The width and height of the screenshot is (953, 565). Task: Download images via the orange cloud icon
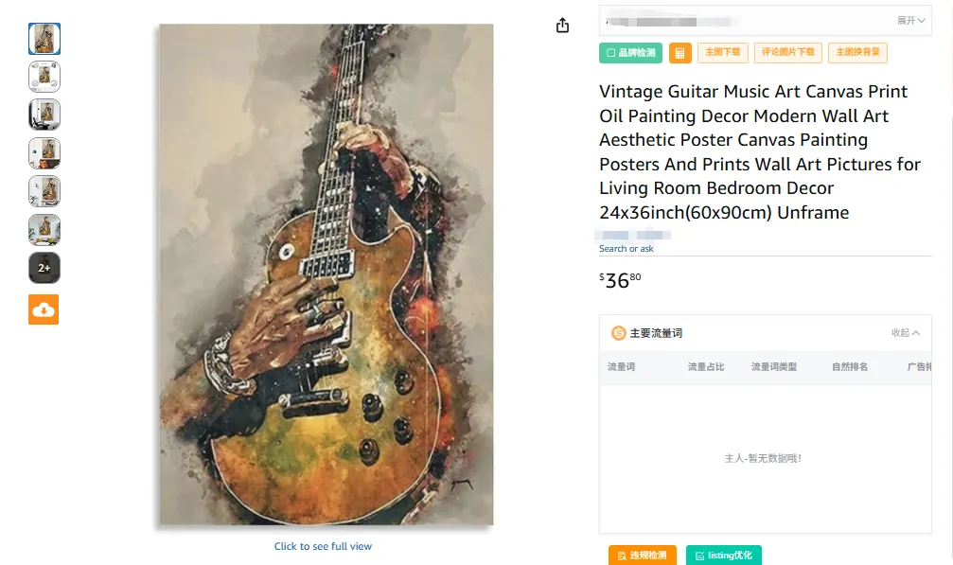[x=44, y=309]
